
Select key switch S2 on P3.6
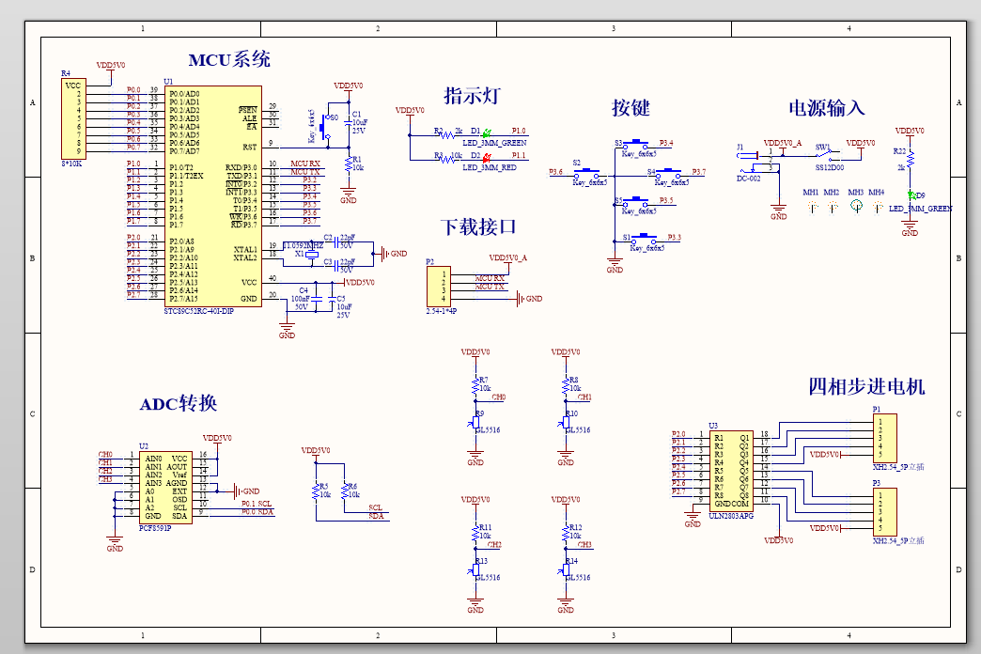[586, 173]
